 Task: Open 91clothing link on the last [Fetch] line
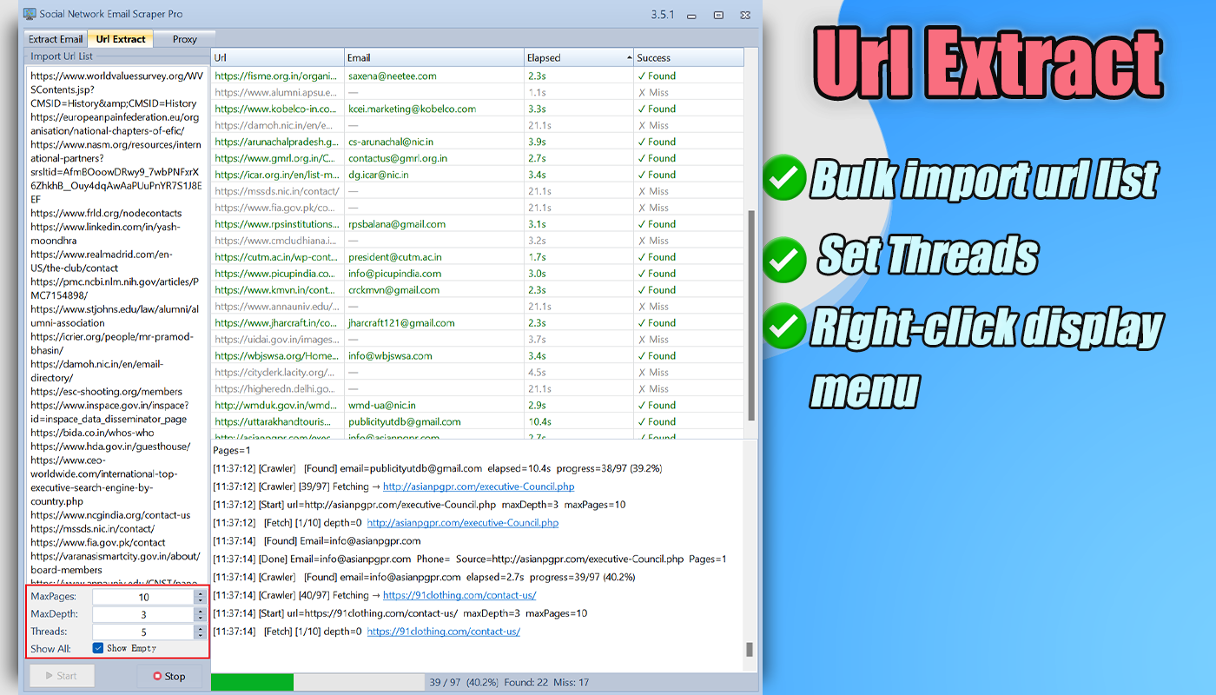pos(444,632)
